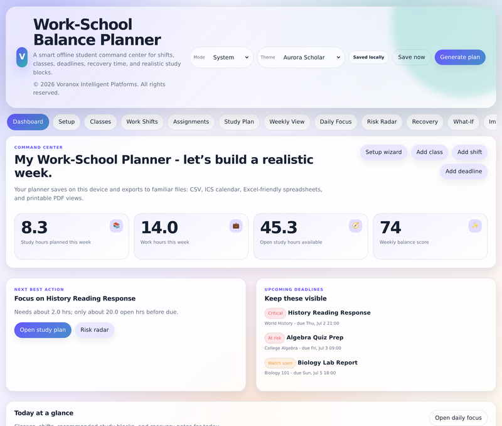Click the 'NEXT BEST ACTION' section label
The width and height of the screenshot is (502, 426).
click(39, 290)
